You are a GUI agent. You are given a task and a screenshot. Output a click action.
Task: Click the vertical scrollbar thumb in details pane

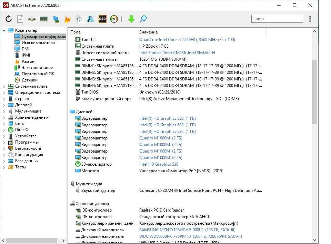(x=314, y=92)
